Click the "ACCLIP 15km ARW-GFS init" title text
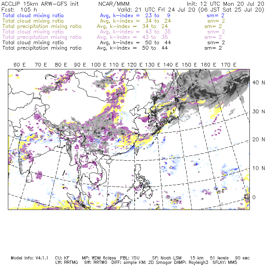The image size is (266, 266). (x=40, y=4)
